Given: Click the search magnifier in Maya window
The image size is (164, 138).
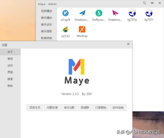Looking at the screenshot, I should tap(145, 3).
